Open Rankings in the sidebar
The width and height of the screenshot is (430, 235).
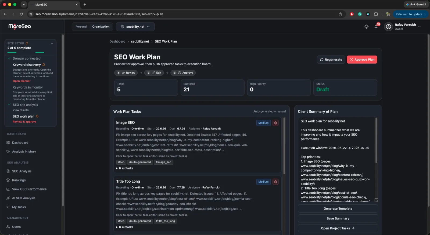click(16, 180)
